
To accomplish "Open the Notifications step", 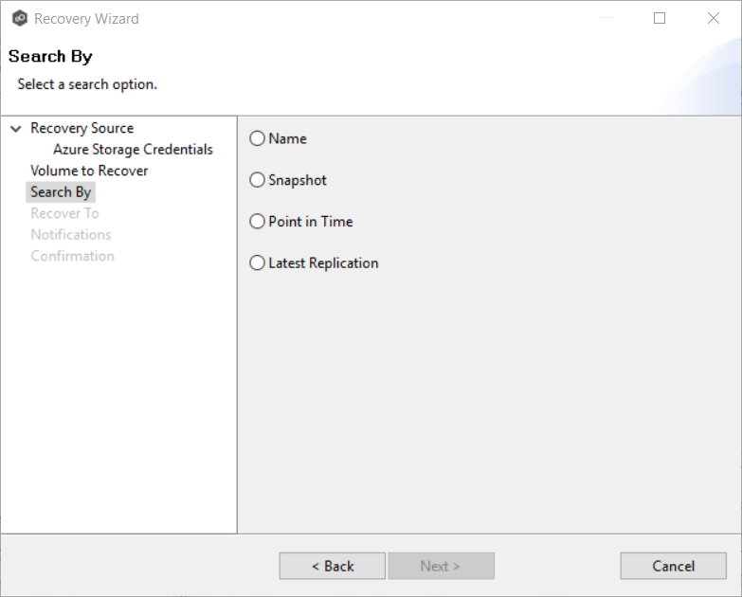I will [70, 235].
